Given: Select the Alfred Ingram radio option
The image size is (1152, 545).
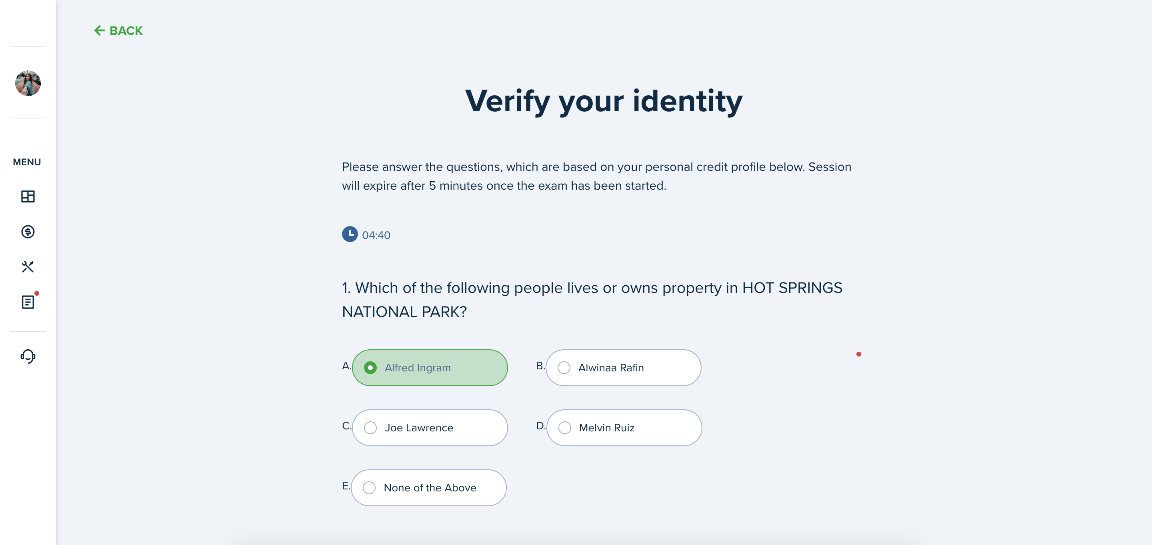Looking at the screenshot, I should [x=430, y=368].
